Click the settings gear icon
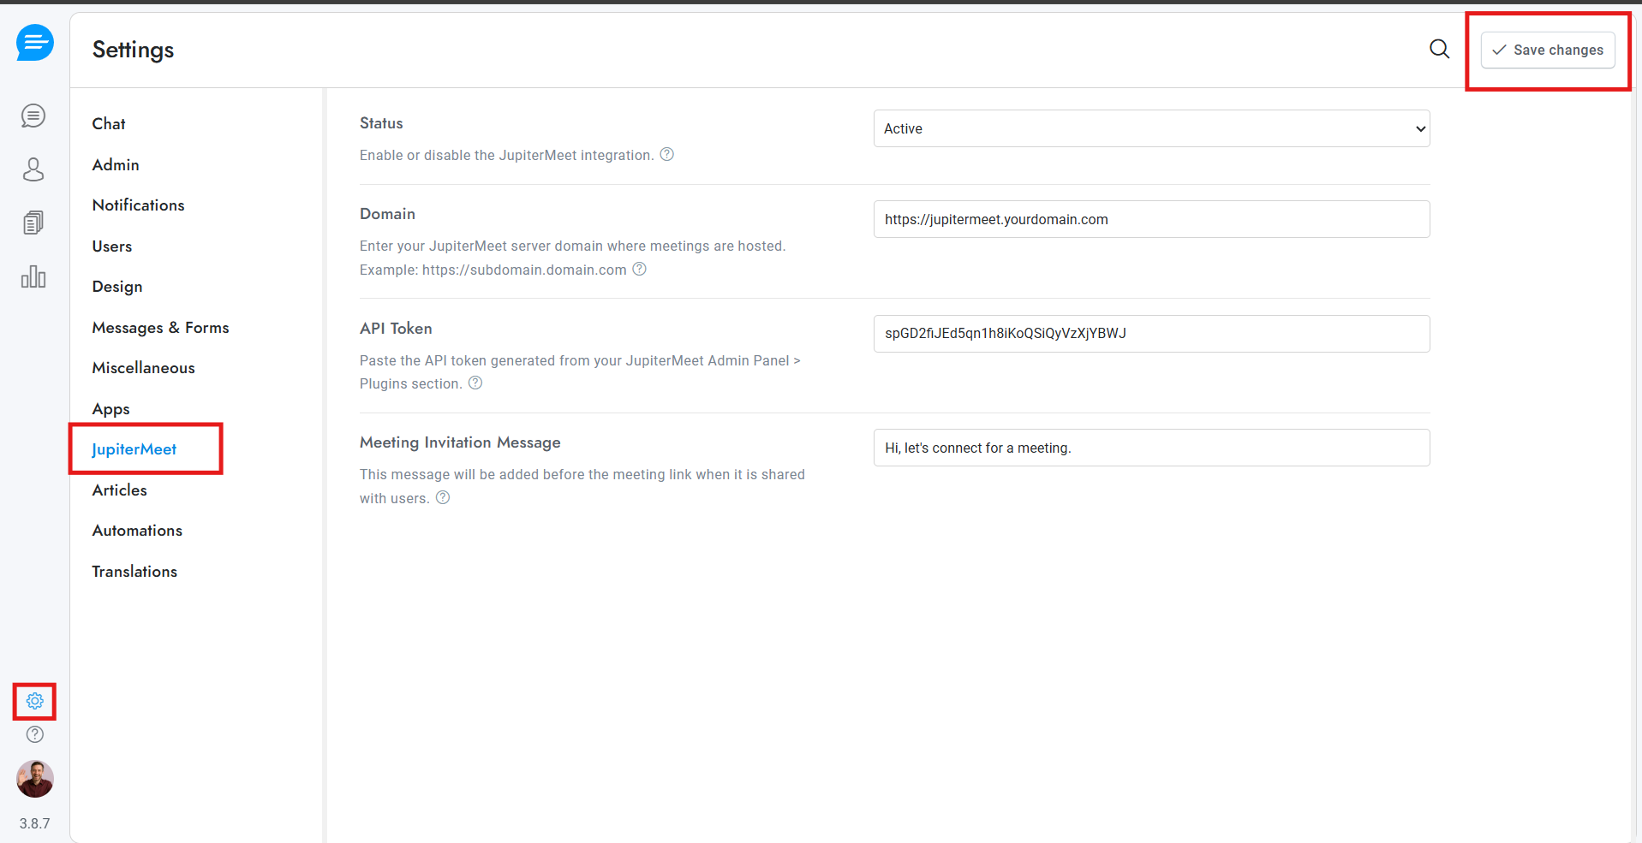This screenshot has height=843, width=1642. (35, 701)
